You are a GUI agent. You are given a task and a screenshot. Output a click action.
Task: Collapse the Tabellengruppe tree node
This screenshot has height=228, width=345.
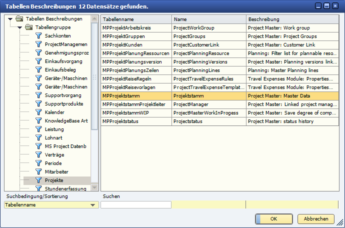(x=19, y=27)
